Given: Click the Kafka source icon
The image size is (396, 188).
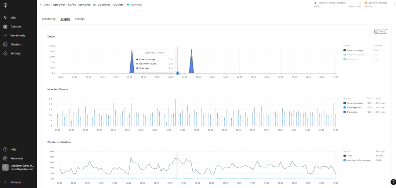Looking at the screenshot, I should click(x=315, y=3).
